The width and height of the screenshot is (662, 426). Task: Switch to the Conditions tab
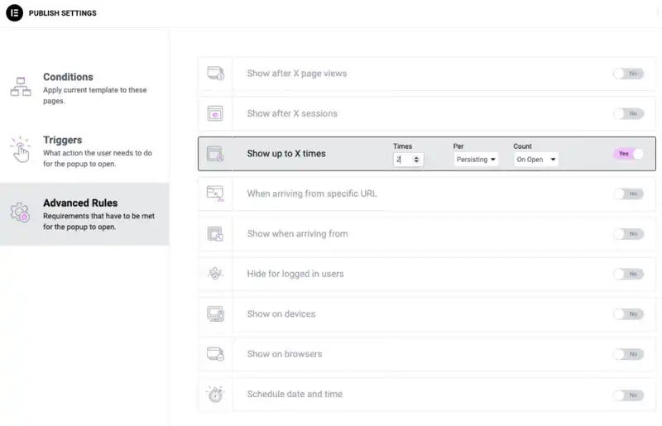[68, 77]
